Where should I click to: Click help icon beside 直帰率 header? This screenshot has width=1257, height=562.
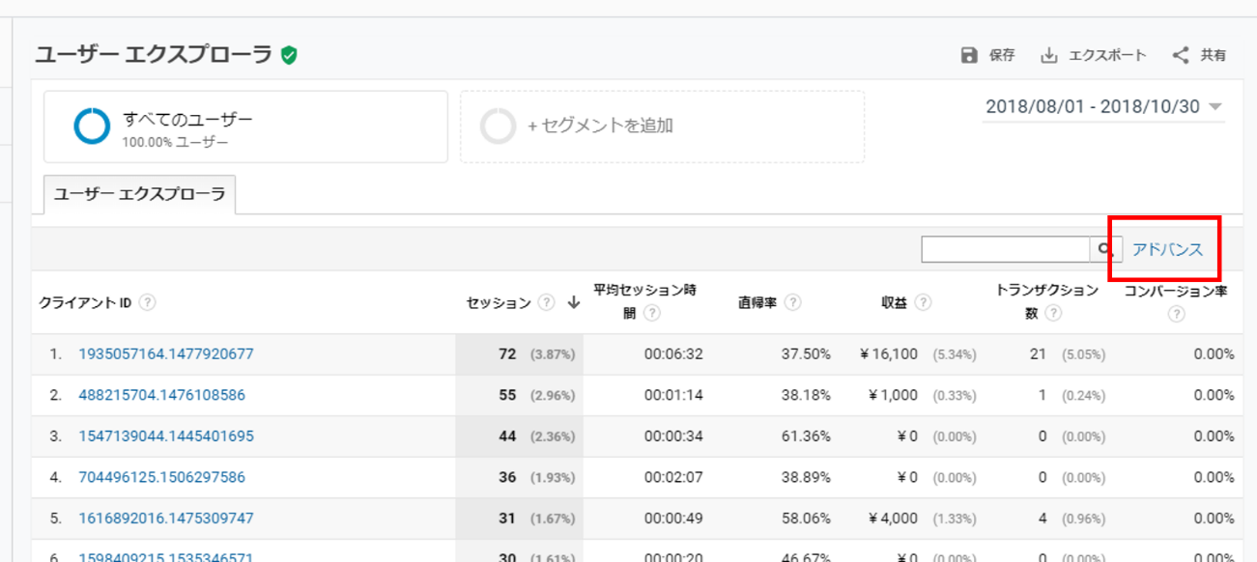tap(793, 302)
